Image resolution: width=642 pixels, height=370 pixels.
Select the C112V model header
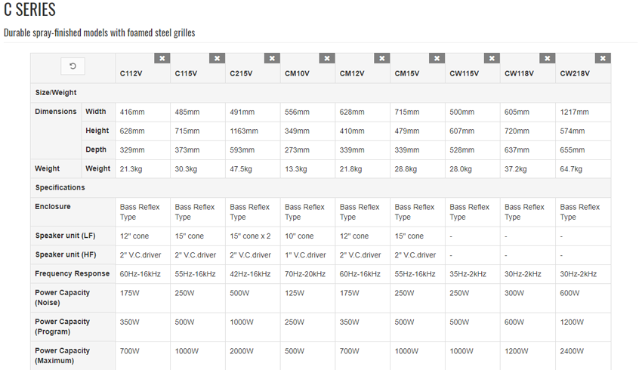click(131, 74)
